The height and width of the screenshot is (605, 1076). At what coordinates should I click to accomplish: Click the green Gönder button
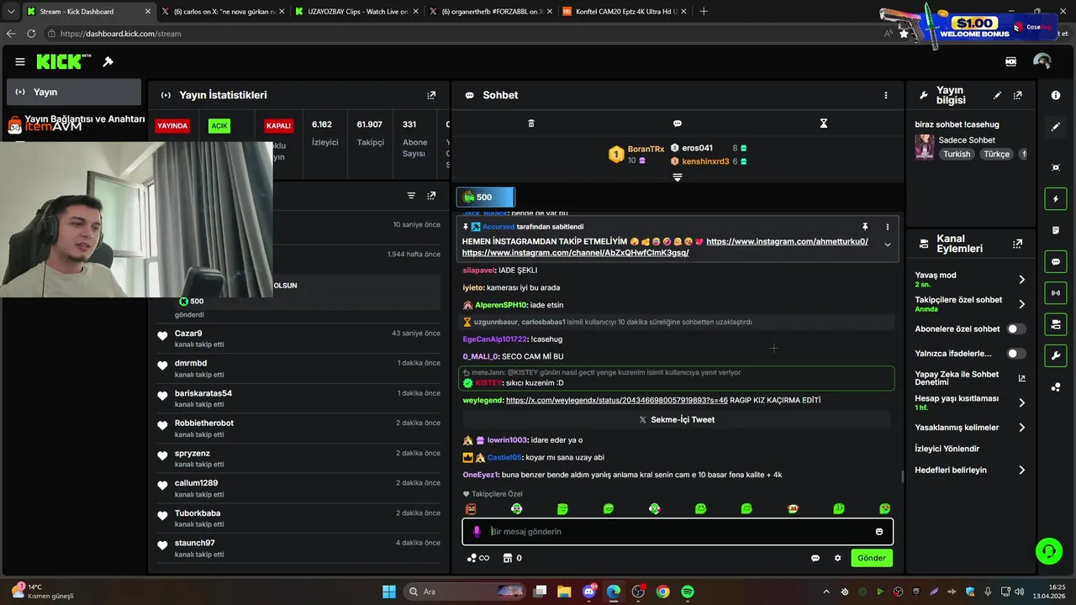coord(871,558)
